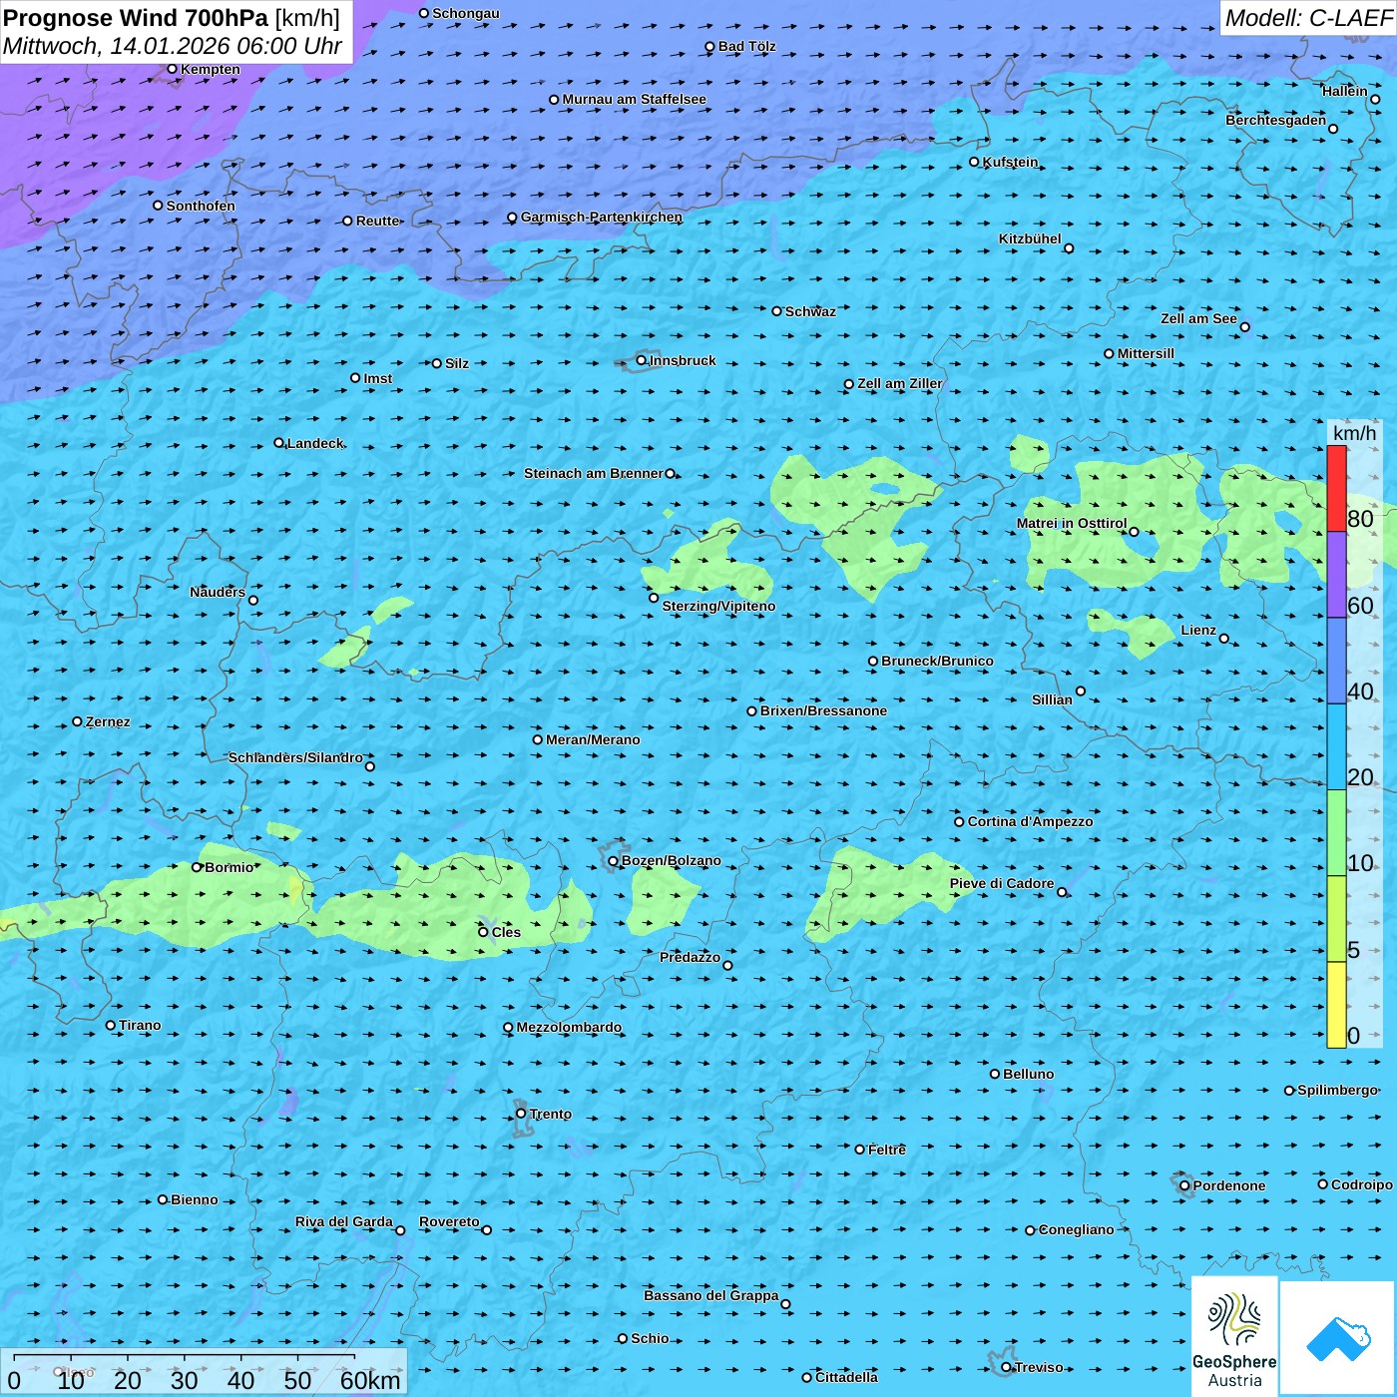This screenshot has height=1397, width=1397.
Task: Click the date "Mittwoch, 14.01.2026 06:00 Uhr"
Action: 173,46
